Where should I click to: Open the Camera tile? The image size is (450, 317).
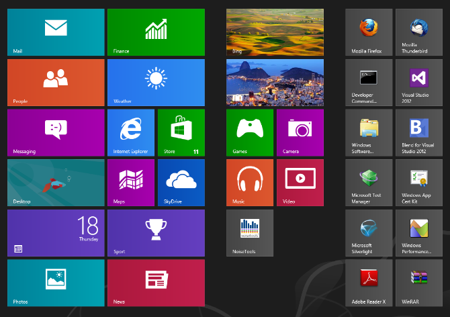(x=300, y=132)
